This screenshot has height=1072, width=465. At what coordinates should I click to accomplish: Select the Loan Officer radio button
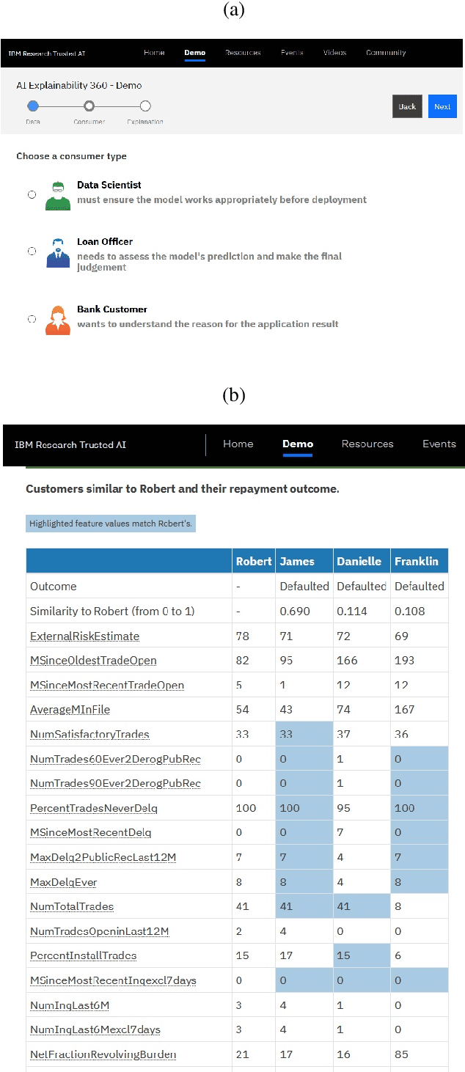tap(32, 252)
